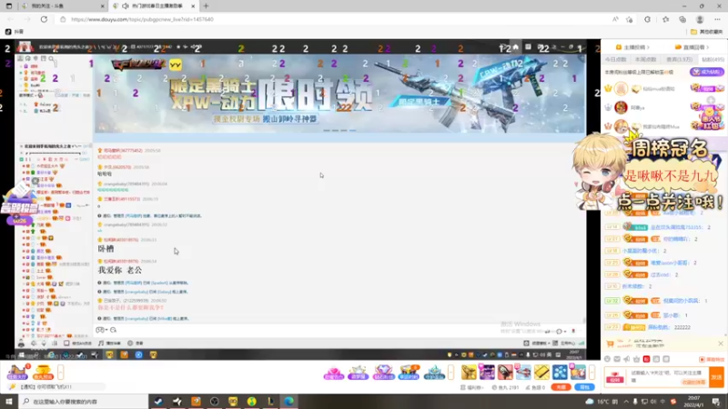Select the gold bar gift
This screenshot has width=728, height=409.
click(x=541, y=372)
